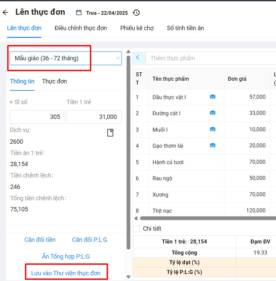Click the back arrow beside Lên thực đơn
Screen dimensions: 276x281
tap(5, 13)
